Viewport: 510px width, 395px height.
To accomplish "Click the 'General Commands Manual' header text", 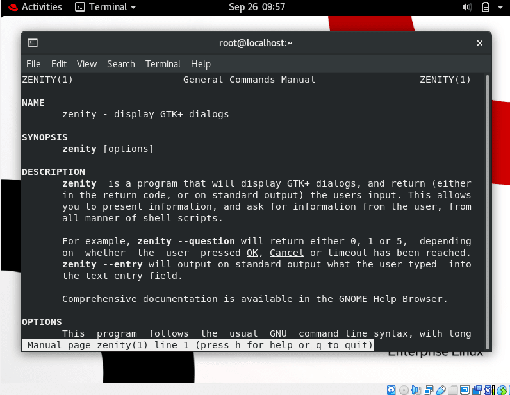I will pos(249,80).
